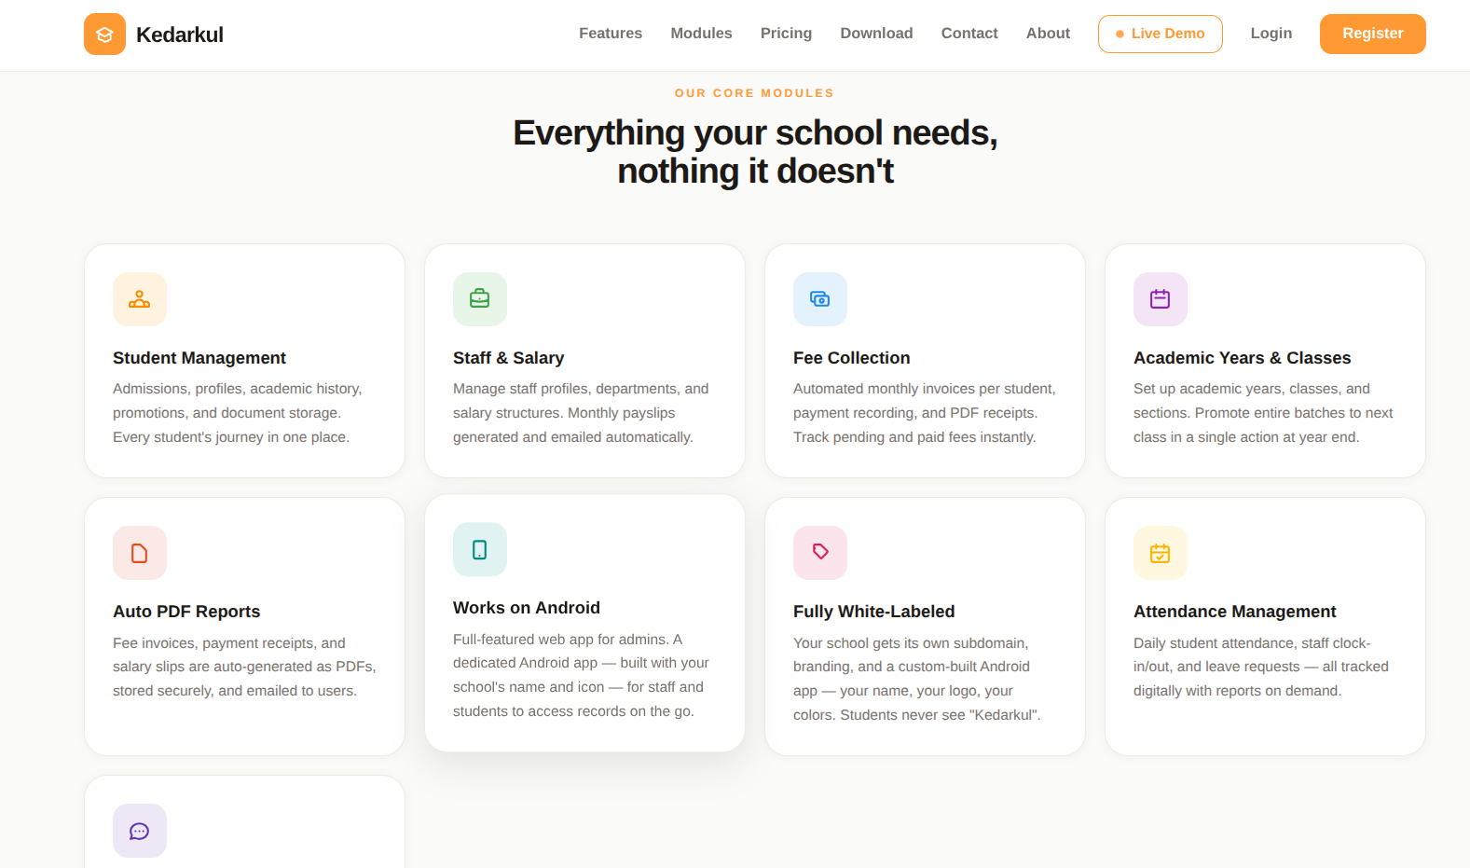Screen dimensions: 1470x868
Task: Click the 'Set up academic years' description
Action: [x=1263, y=413]
